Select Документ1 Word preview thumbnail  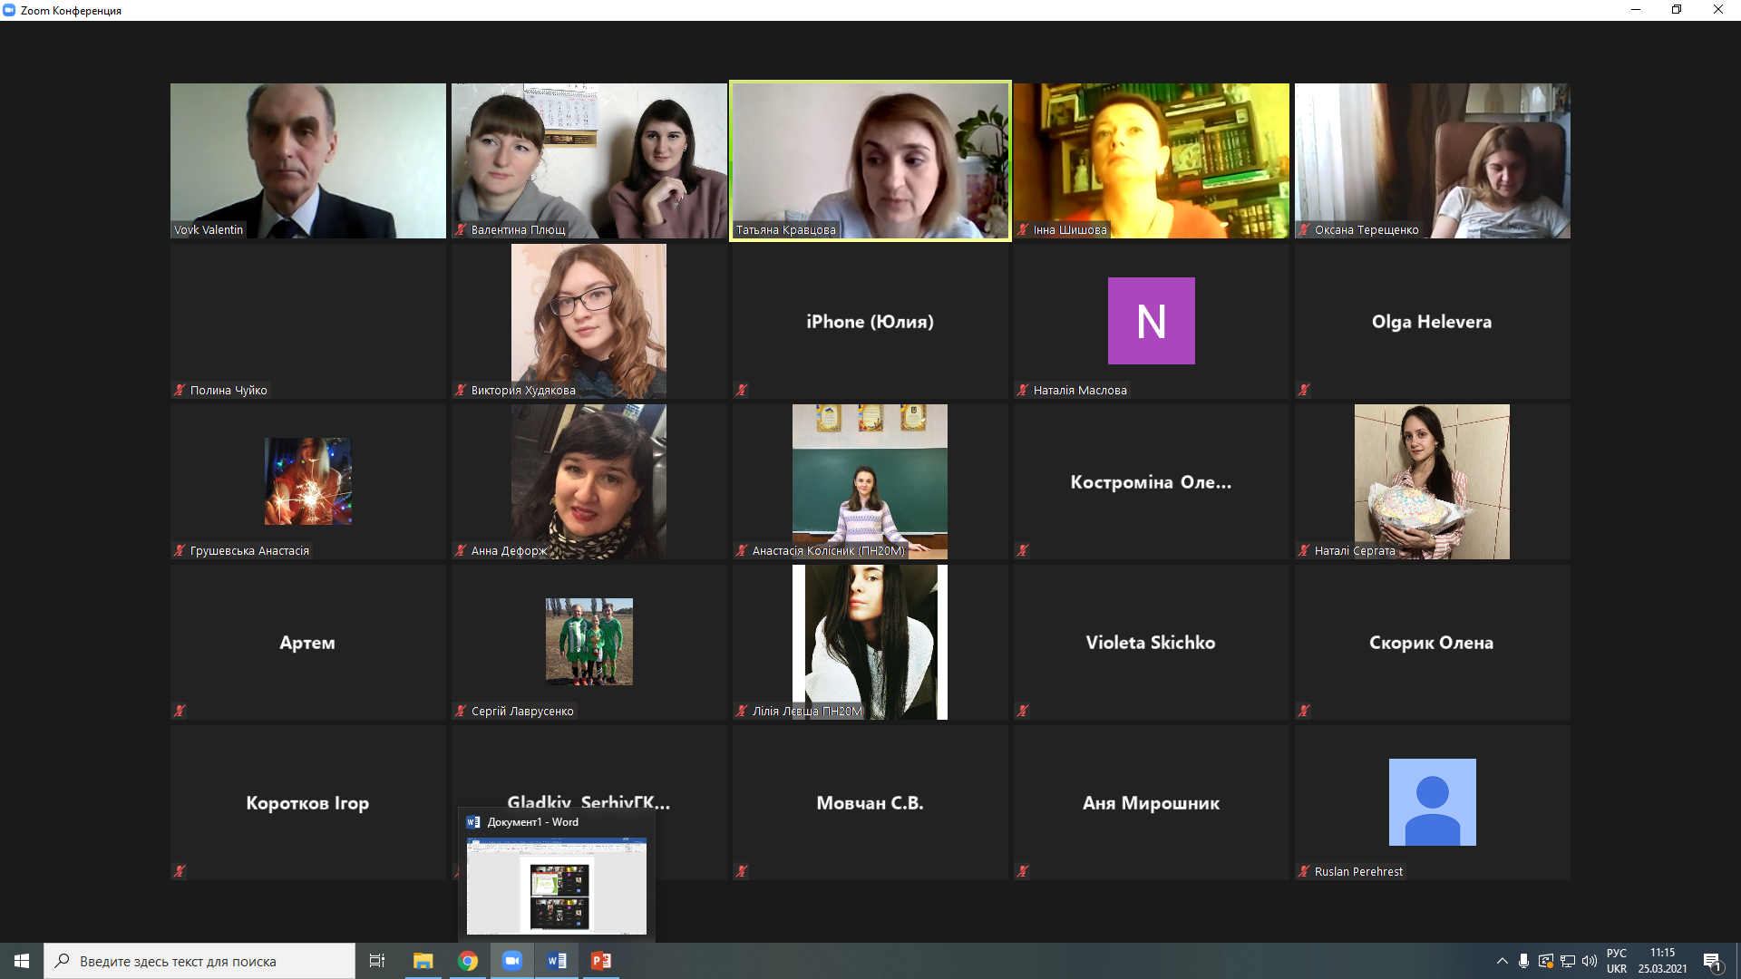pos(557,885)
